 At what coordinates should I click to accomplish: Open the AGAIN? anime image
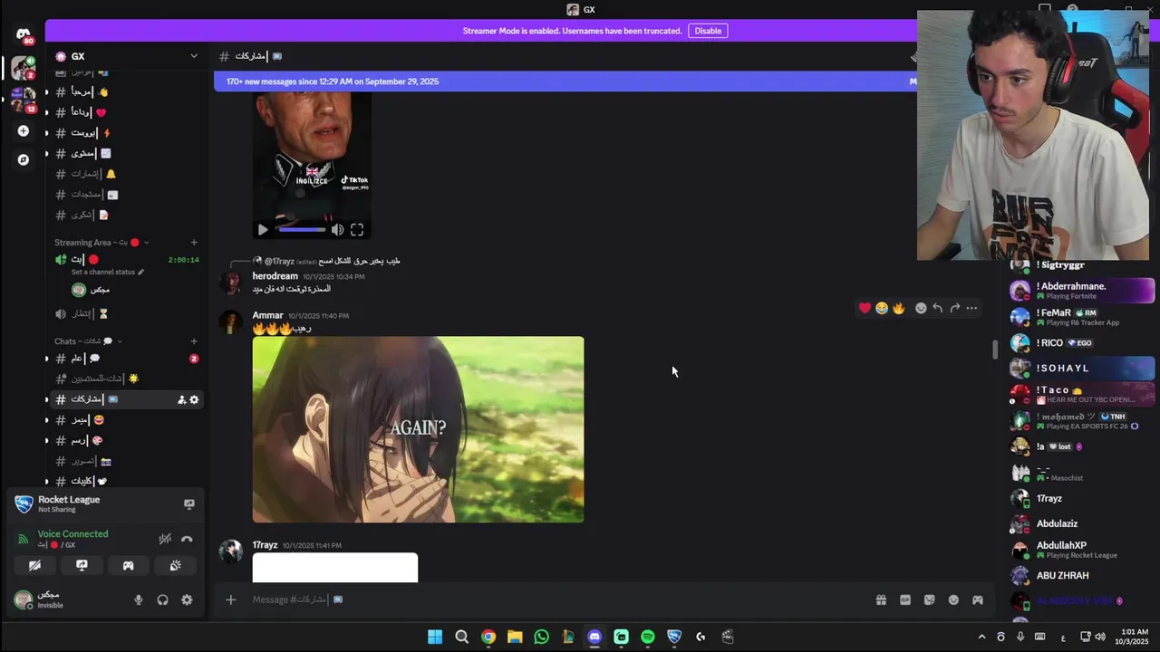coord(418,429)
